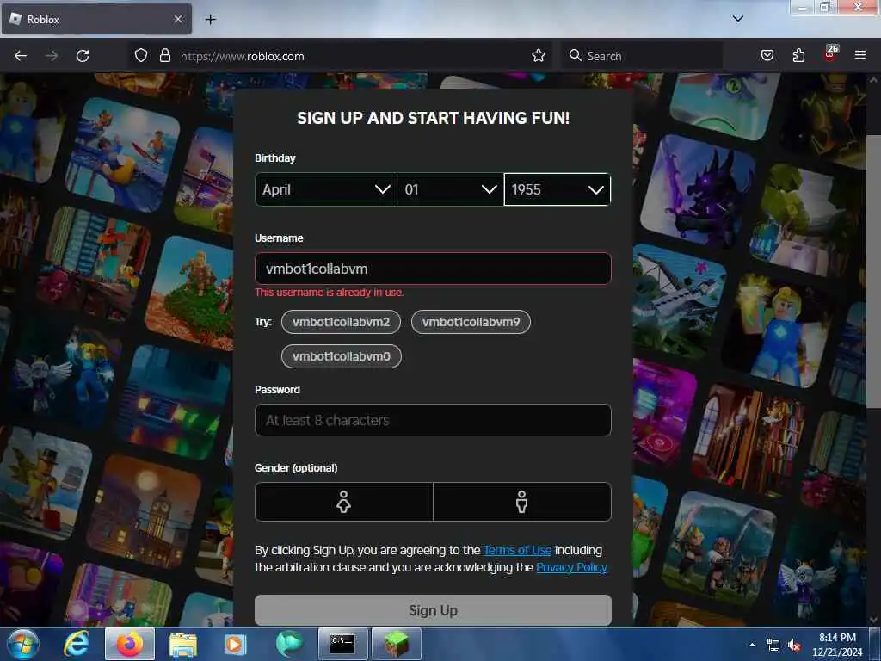
Task: Switch to Firefox in the taskbar
Action: pos(130,644)
